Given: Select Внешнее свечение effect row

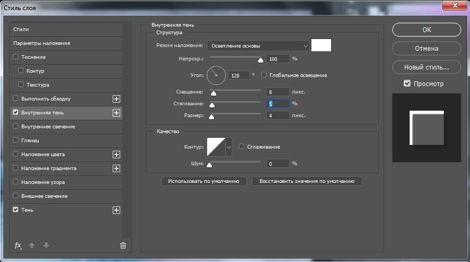Looking at the screenshot, I should click(66, 196).
